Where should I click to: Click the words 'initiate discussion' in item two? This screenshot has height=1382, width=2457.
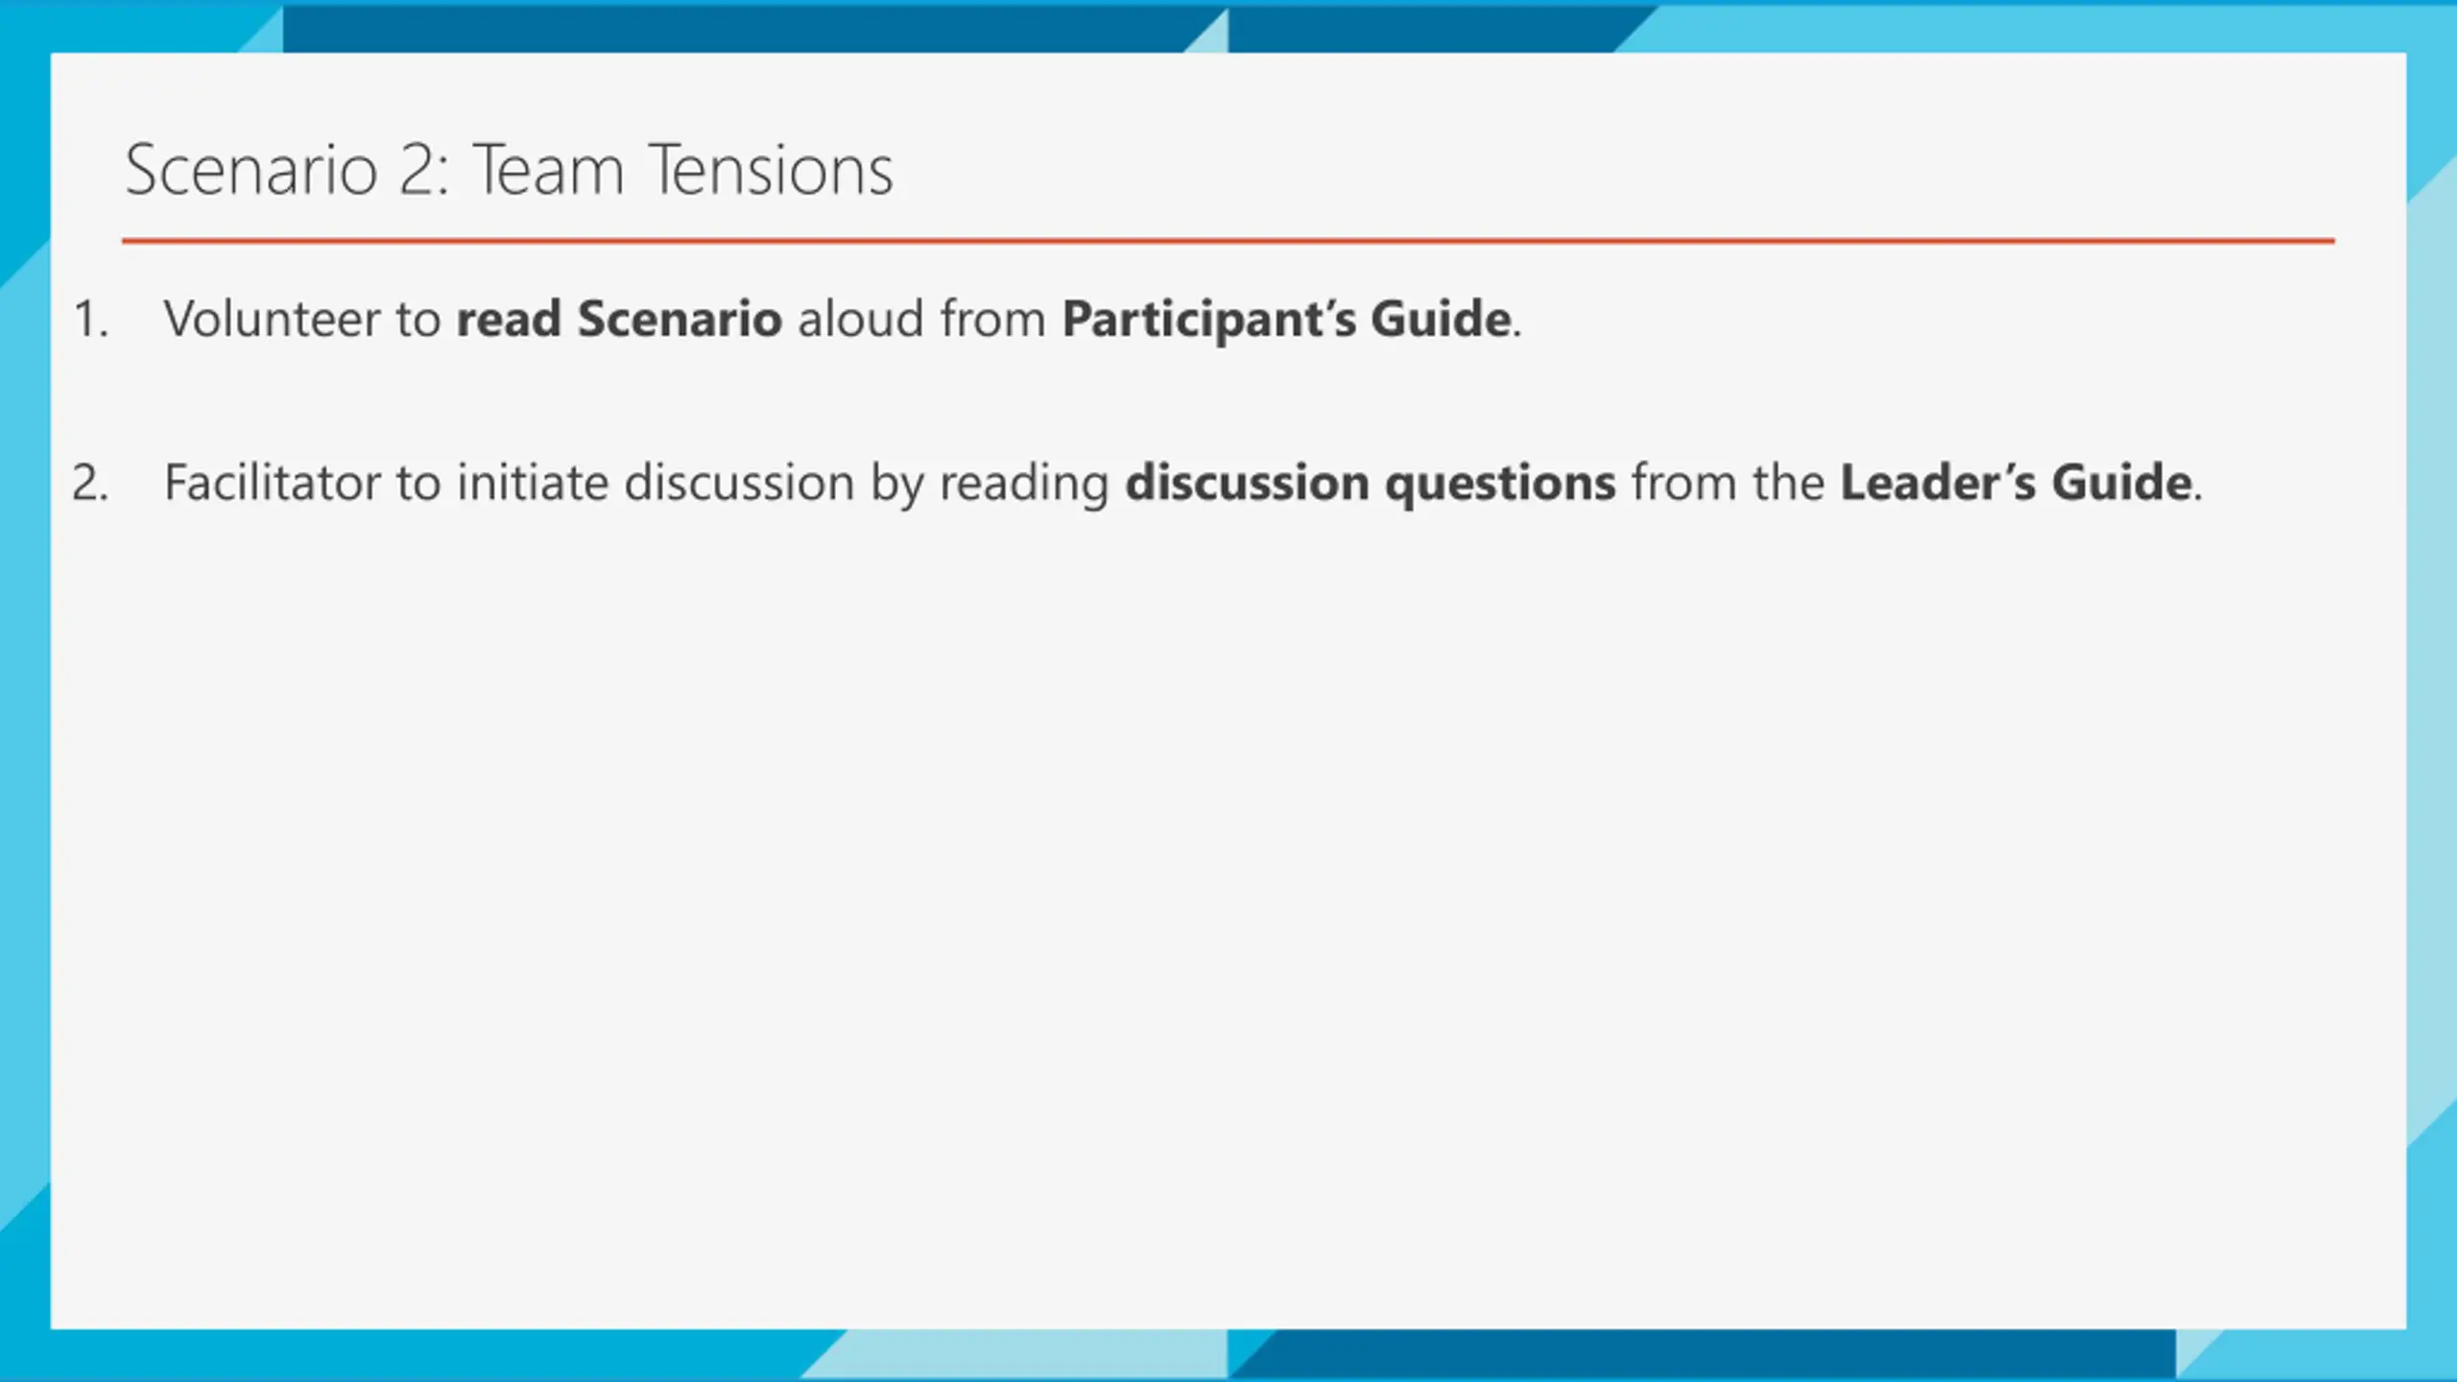coord(656,482)
